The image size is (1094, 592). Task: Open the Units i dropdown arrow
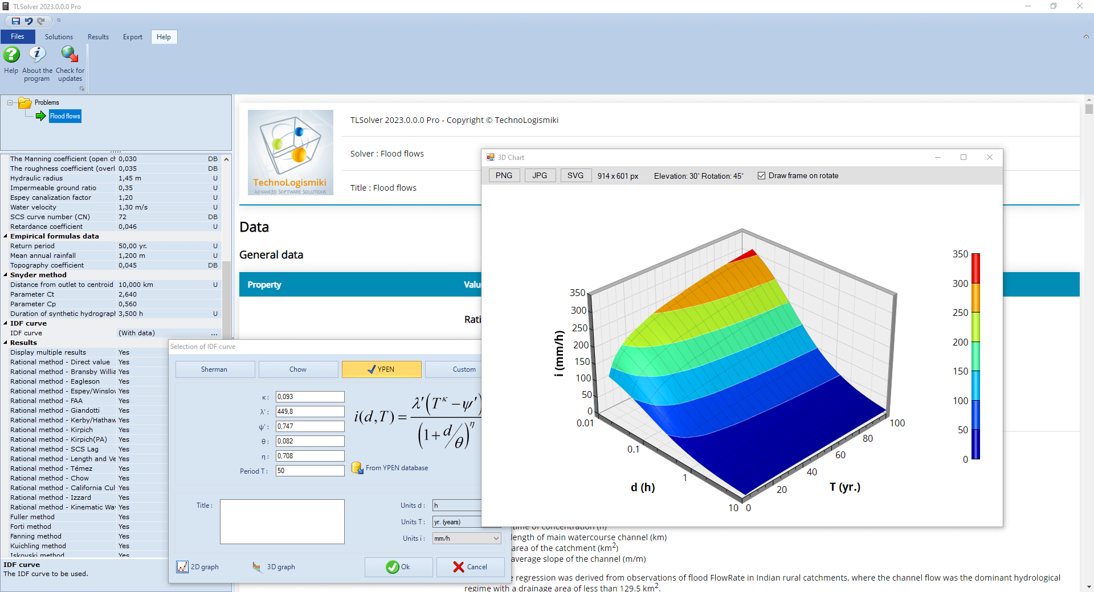pos(496,538)
